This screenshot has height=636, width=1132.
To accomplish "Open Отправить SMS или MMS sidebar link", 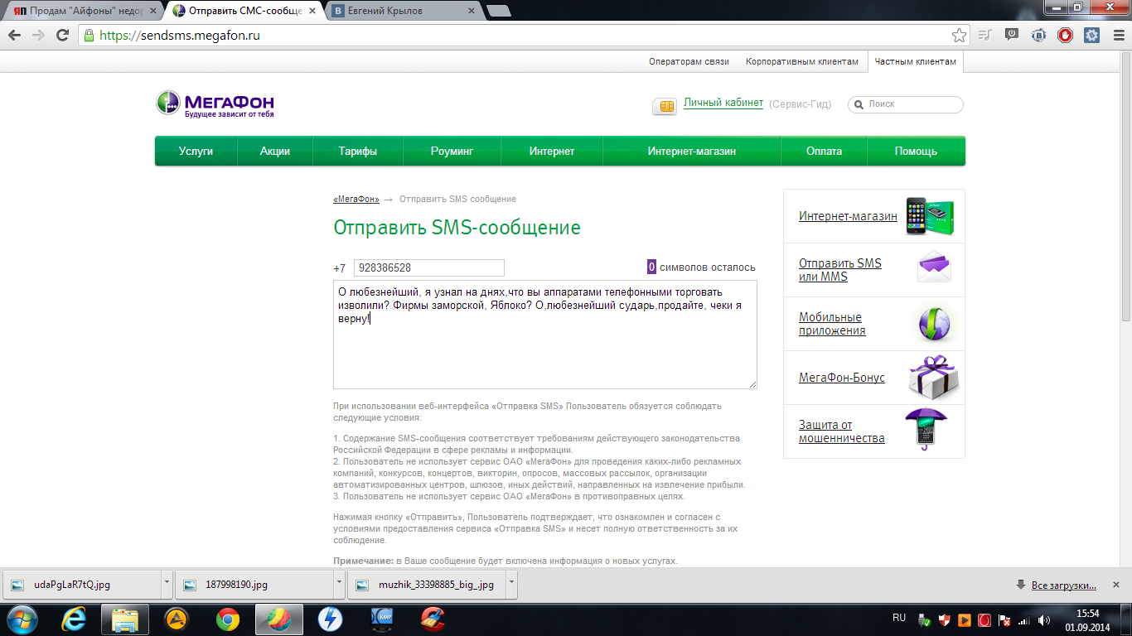I will click(x=840, y=270).
